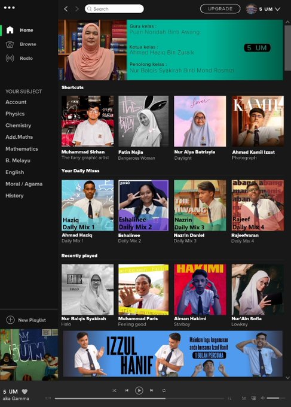Click the New Playlist label

click(x=32, y=320)
